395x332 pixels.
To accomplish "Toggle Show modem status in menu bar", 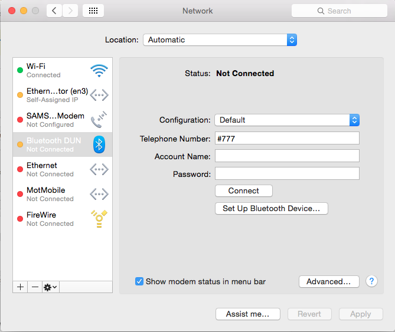I will [139, 281].
